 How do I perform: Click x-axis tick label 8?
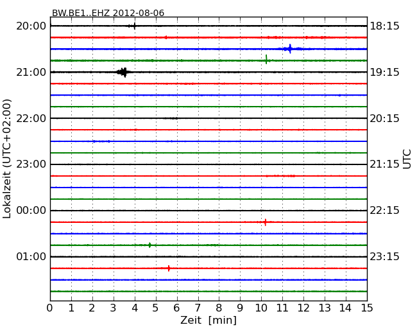(219, 308)
